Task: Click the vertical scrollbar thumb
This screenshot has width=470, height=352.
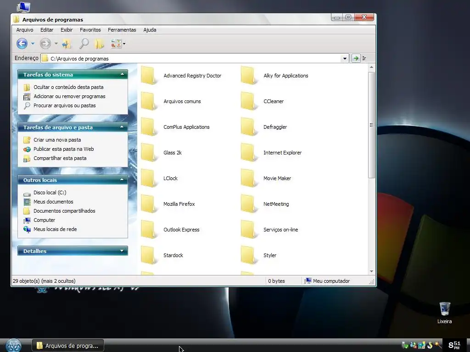Action: point(371,125)
